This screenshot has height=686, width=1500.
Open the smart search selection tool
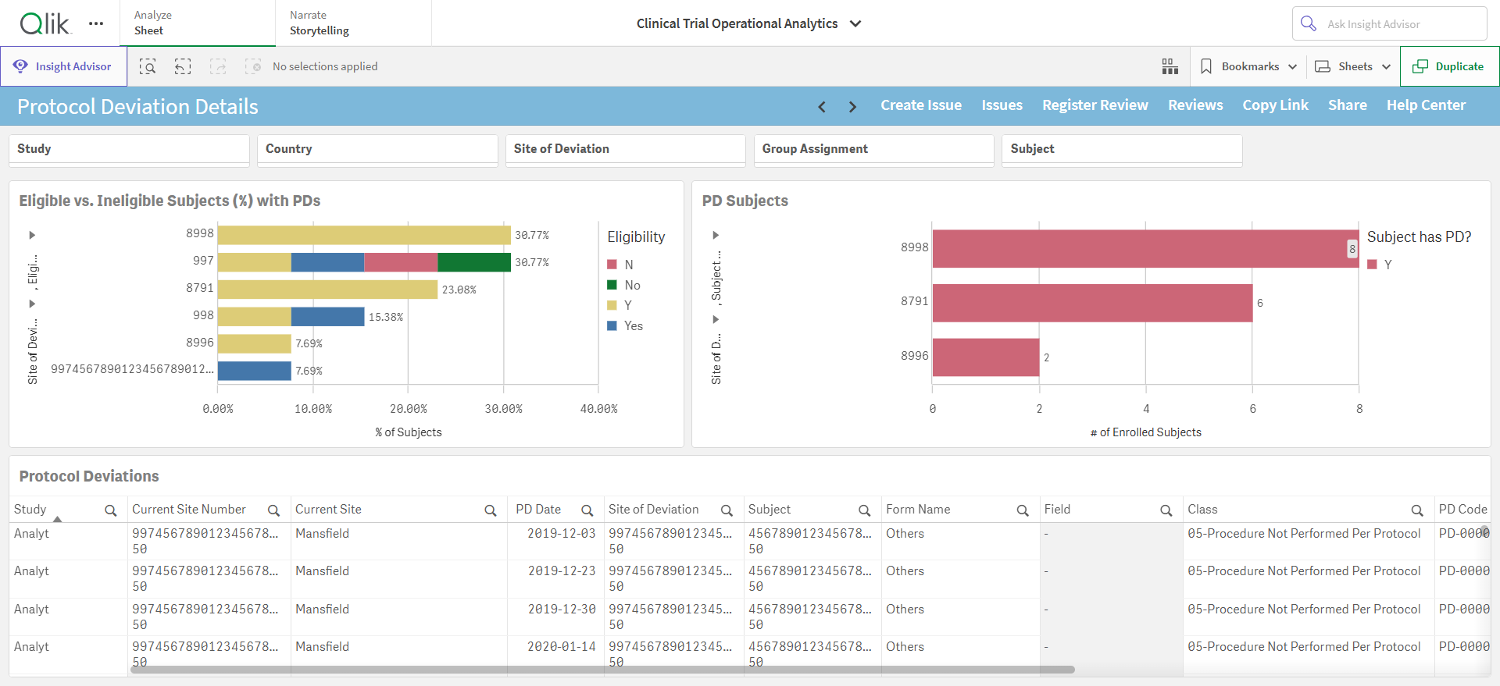tap(148, 66)
